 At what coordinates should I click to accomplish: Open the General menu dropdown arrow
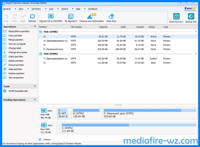[x=15, y=9]
